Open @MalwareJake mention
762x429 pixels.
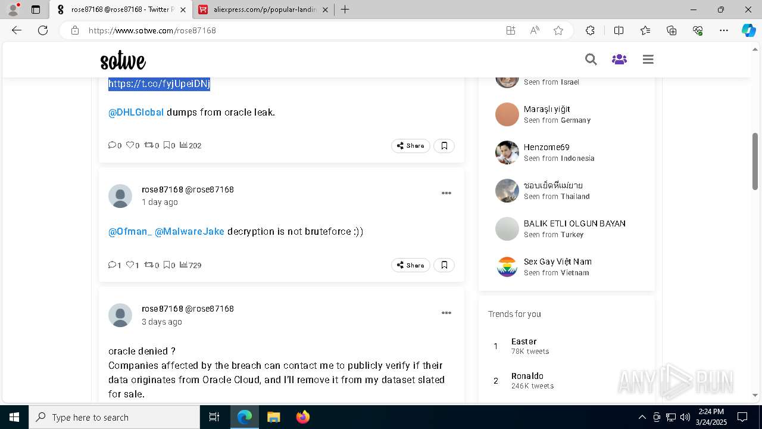[189, 231]
